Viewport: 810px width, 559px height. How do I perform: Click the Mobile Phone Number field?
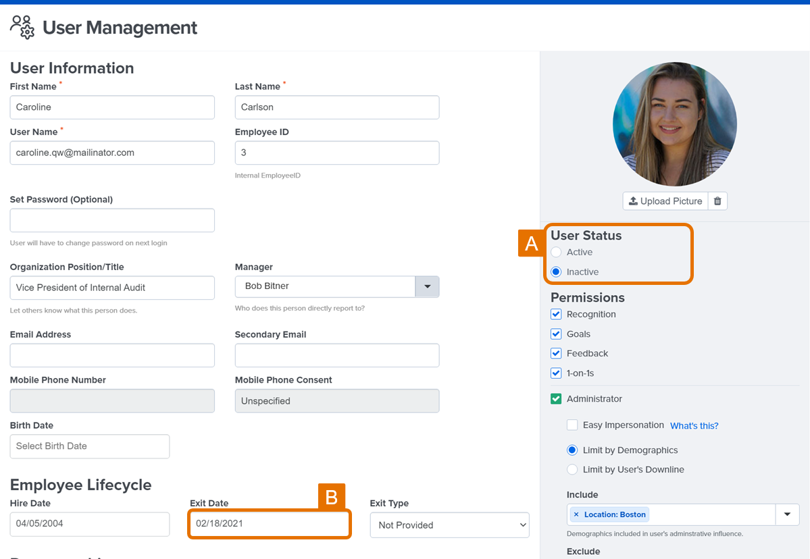112,401
